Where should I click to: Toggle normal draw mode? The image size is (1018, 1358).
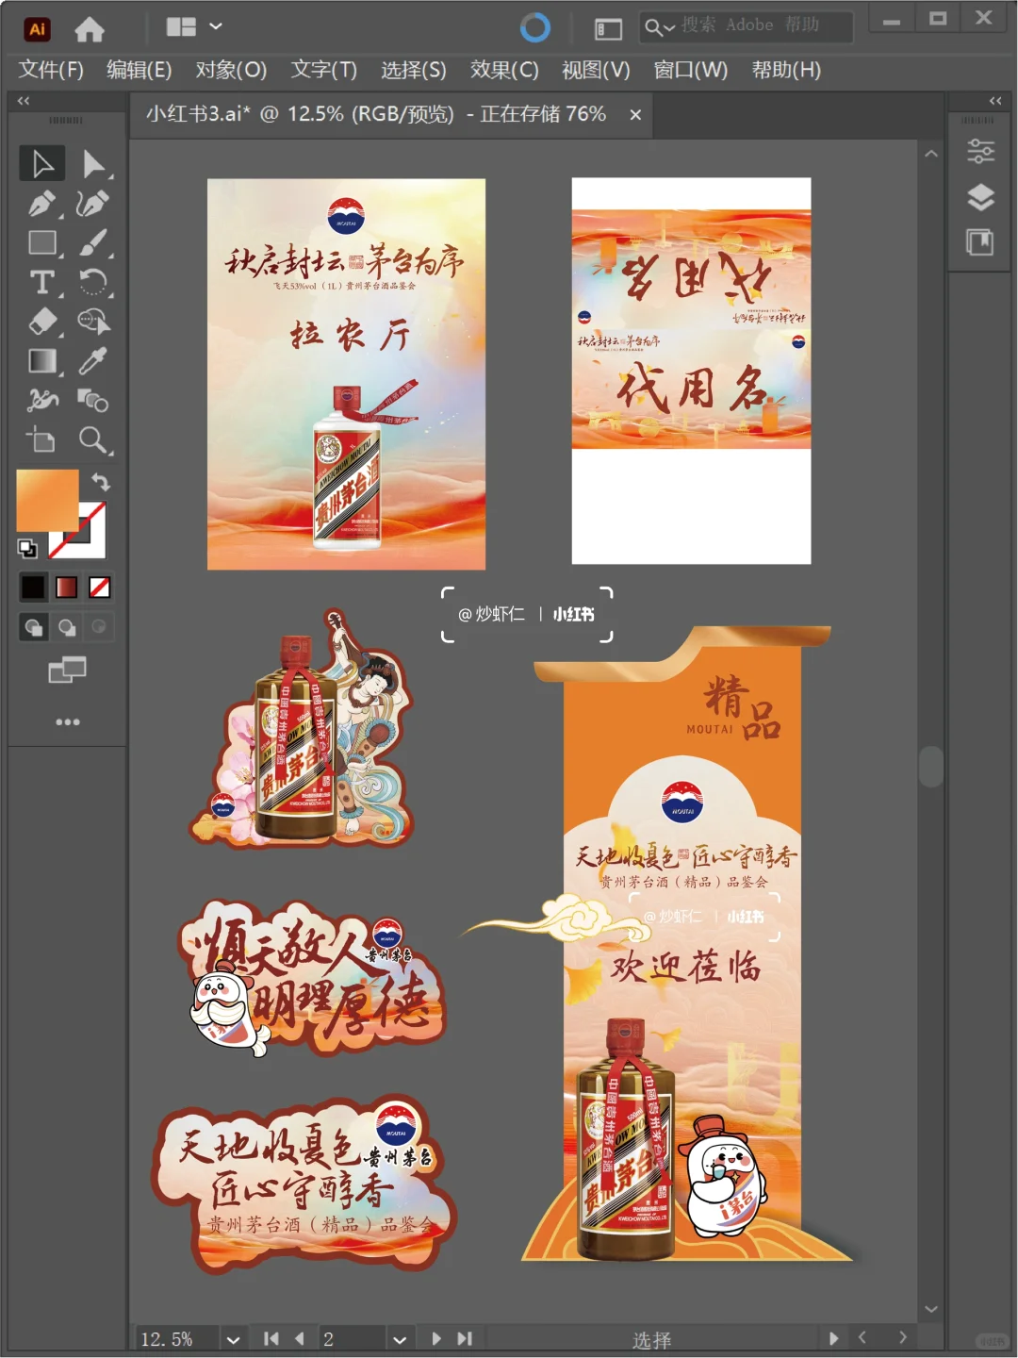(x=33, y=626)
